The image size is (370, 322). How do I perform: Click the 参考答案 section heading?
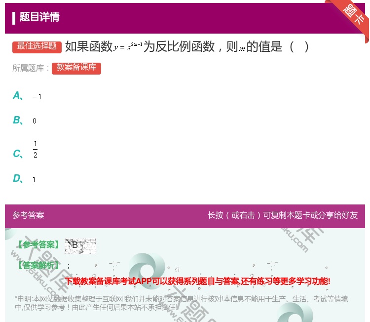click(28, 215)
